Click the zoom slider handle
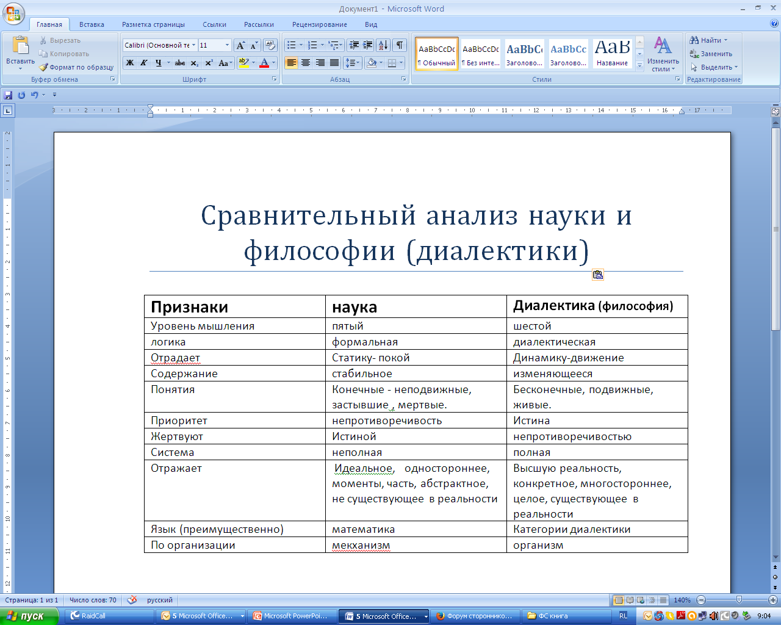The height and width of the screenshot is (625, 781). 739,600
